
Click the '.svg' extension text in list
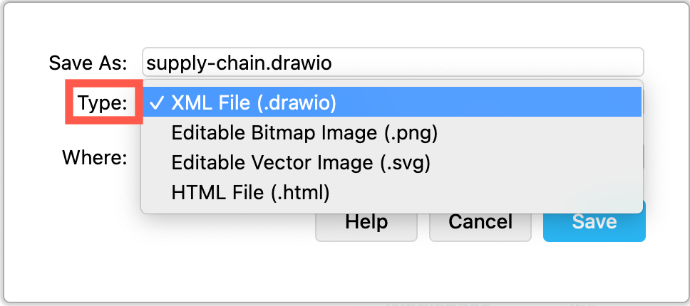tap(405, 163)
